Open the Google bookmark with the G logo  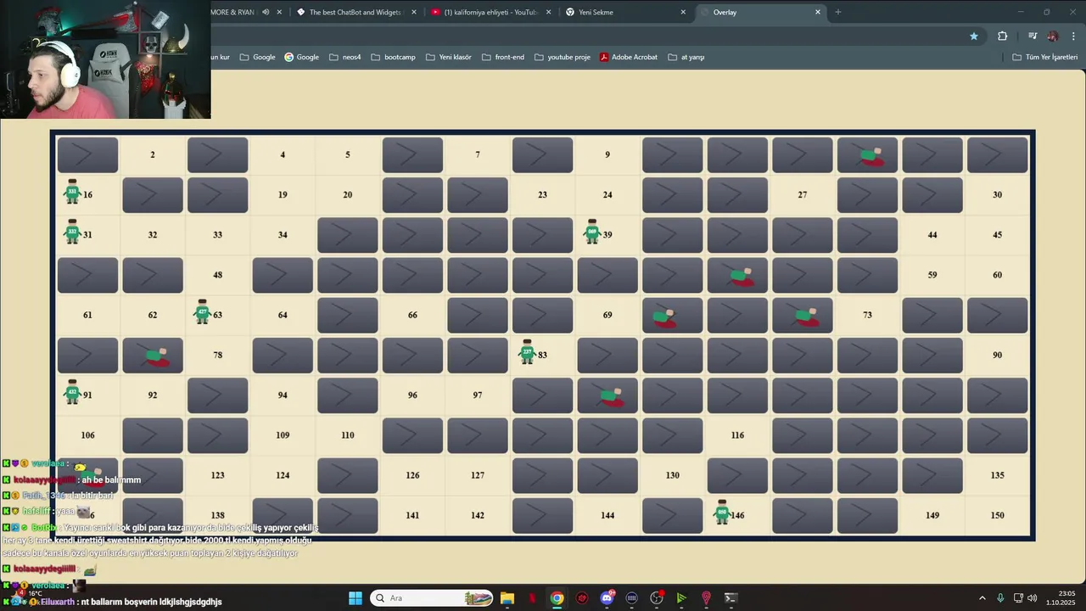click(302, 57)
